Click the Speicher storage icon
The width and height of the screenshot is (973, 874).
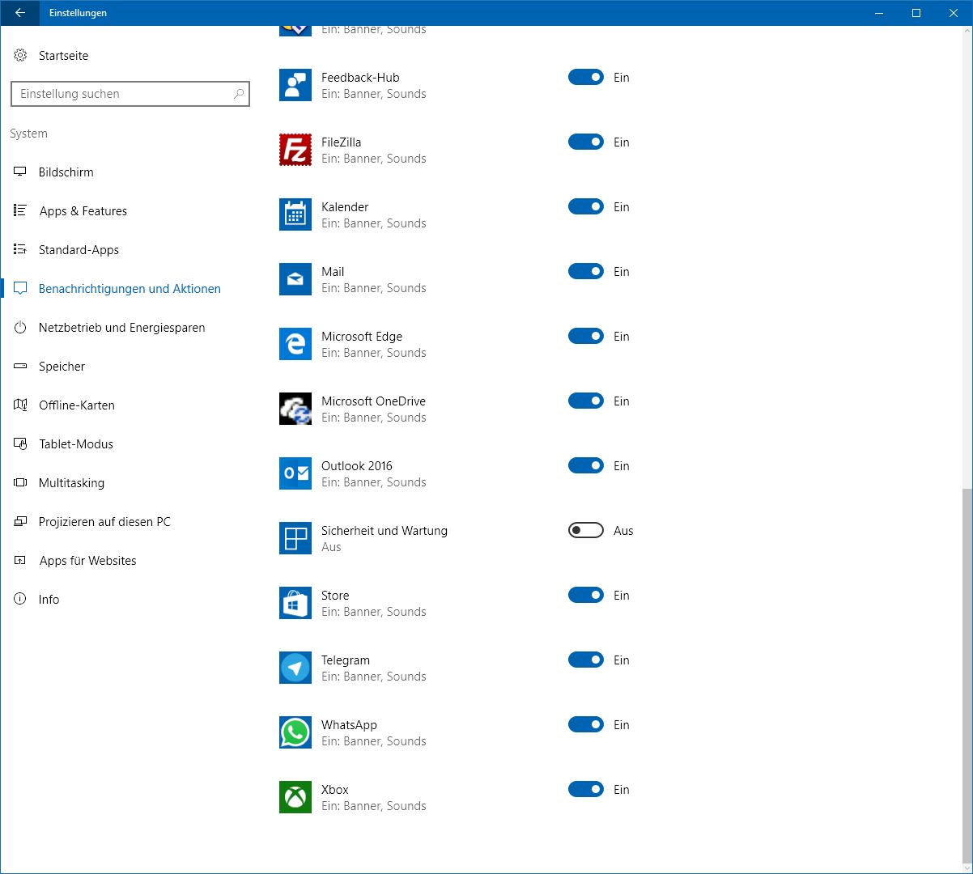point(20,367)
